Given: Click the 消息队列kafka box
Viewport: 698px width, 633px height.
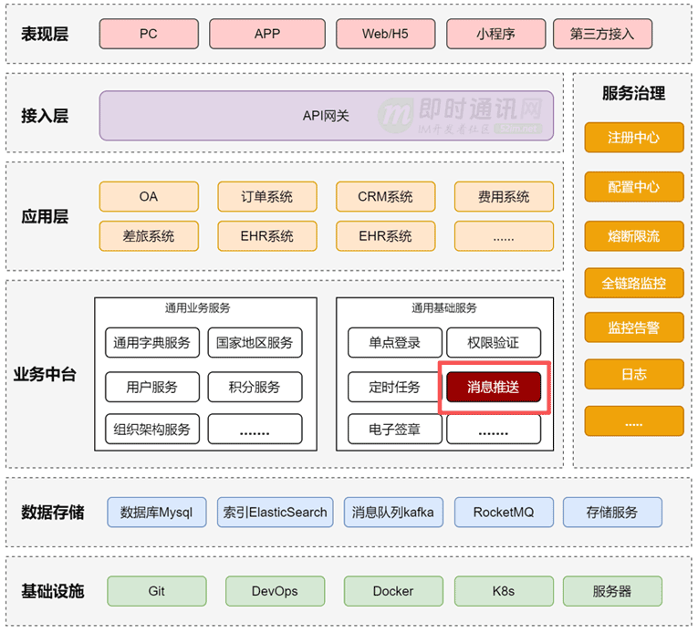Looking at the screenshot, I should [392, 512].
